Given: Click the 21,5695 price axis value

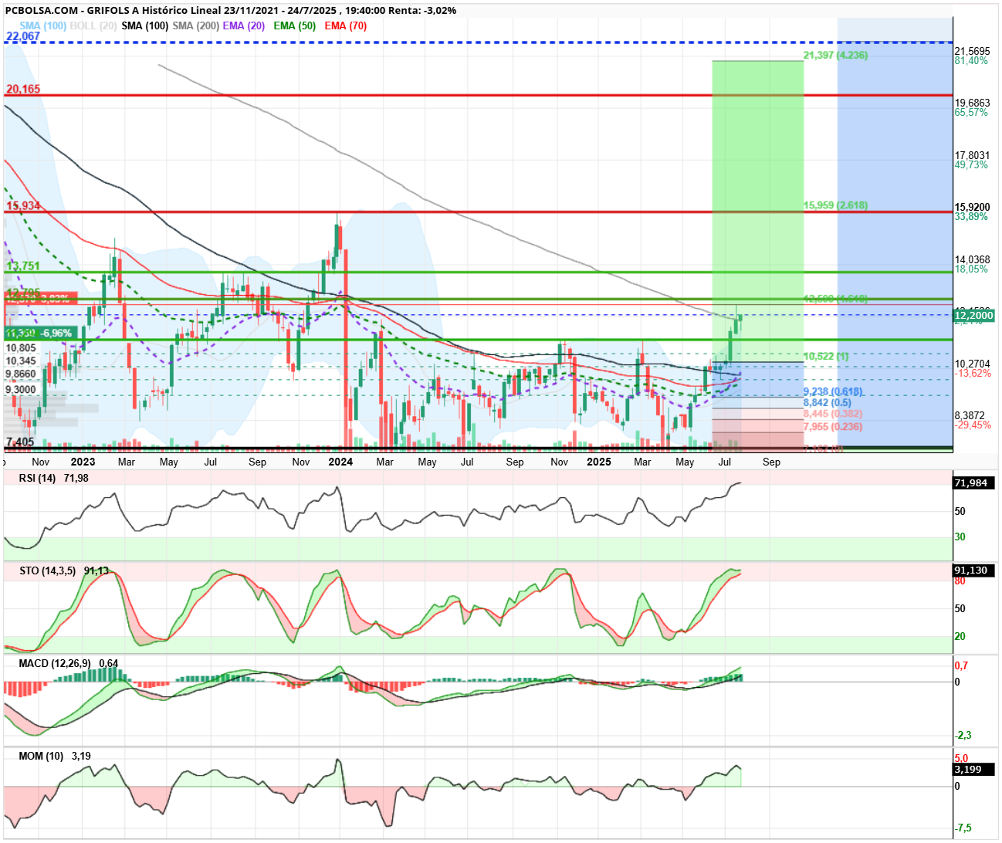Looking at the screenshot, I should [973, 51].
